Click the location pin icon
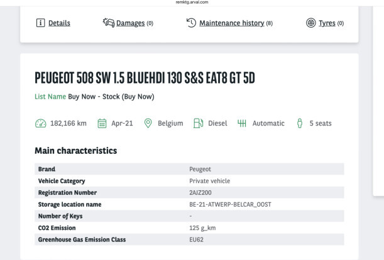The height and width of the screenshot is (260, 384). [x=148, y=123]
